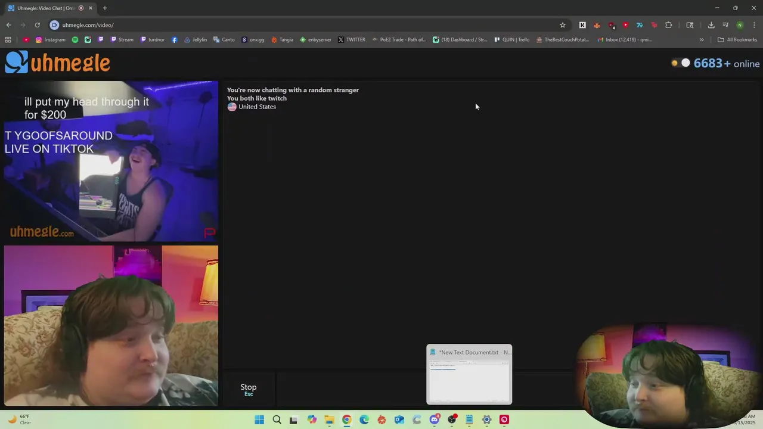This screenshot has height=429, width=763.
Task: Click the stranger's video feed
Action: click(111, 161)
